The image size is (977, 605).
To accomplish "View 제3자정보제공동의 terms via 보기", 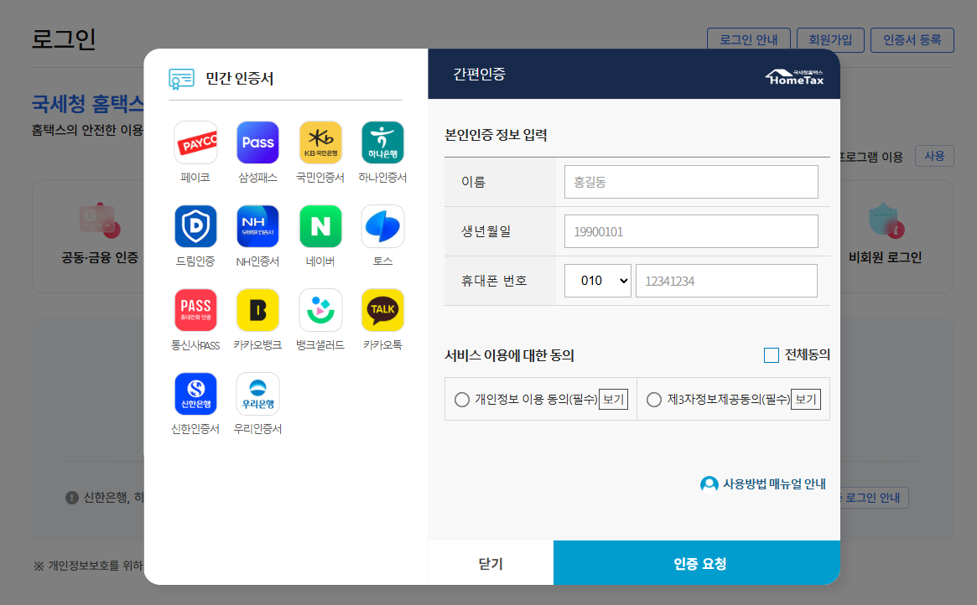I will click(806, 400).
